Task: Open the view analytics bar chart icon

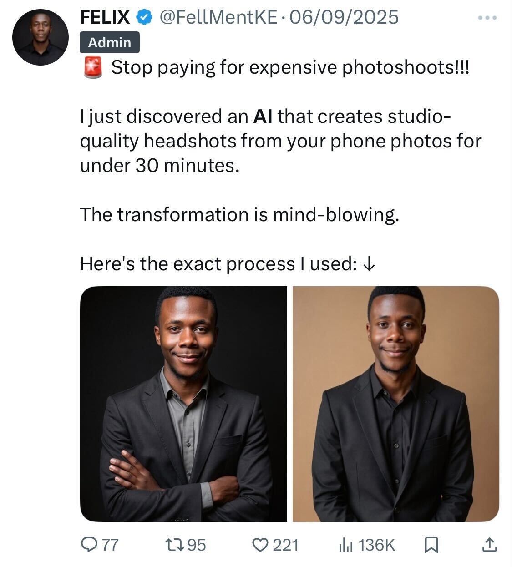Action: click(x=346, y=544)
